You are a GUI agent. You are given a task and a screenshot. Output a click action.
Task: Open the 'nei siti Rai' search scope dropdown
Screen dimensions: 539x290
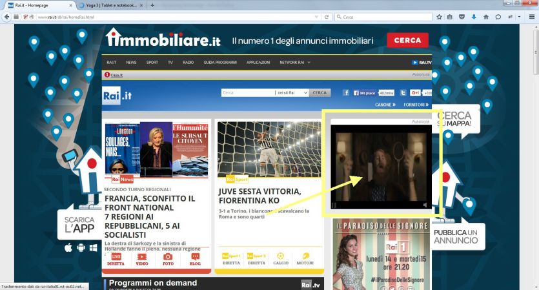pos(292,93)
